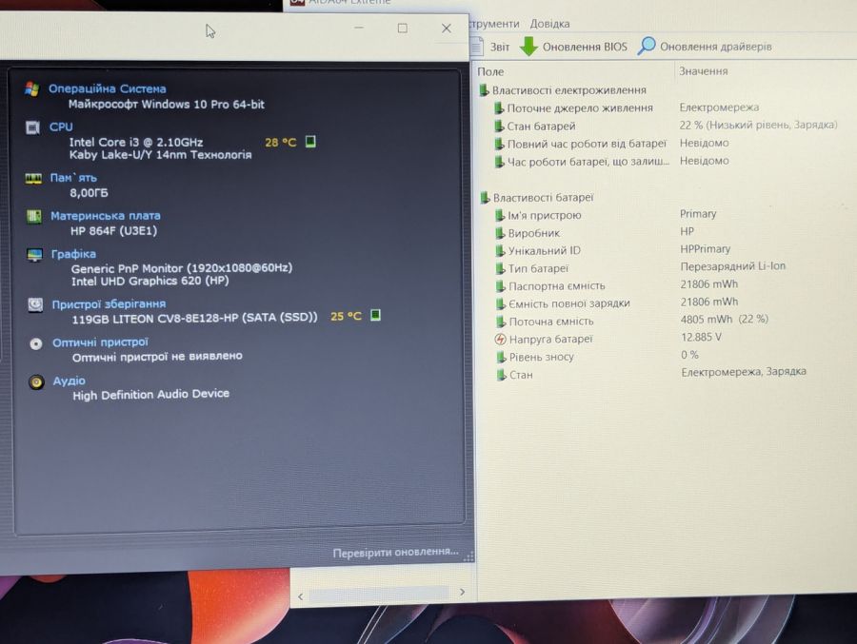Click the voltage icon beside Напруга батареї

coord(500,340)
